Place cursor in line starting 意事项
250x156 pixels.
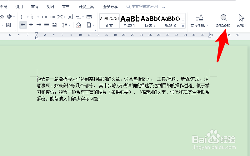pyautogui.click(x=123, y=85)
